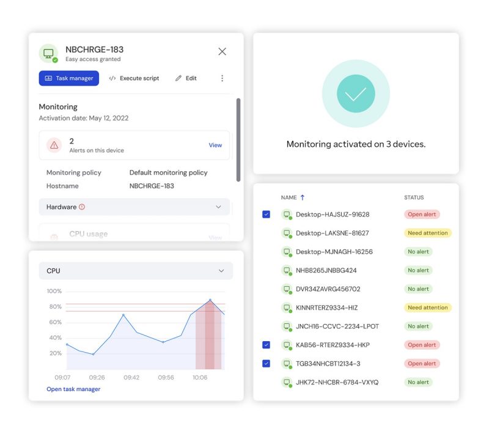Screen dimensions: 489x434
Task: Open the Task manager button
Action: click(x=69, y=78)
